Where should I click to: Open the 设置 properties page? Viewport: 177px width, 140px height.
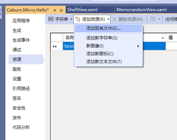[x=17, y=79]
